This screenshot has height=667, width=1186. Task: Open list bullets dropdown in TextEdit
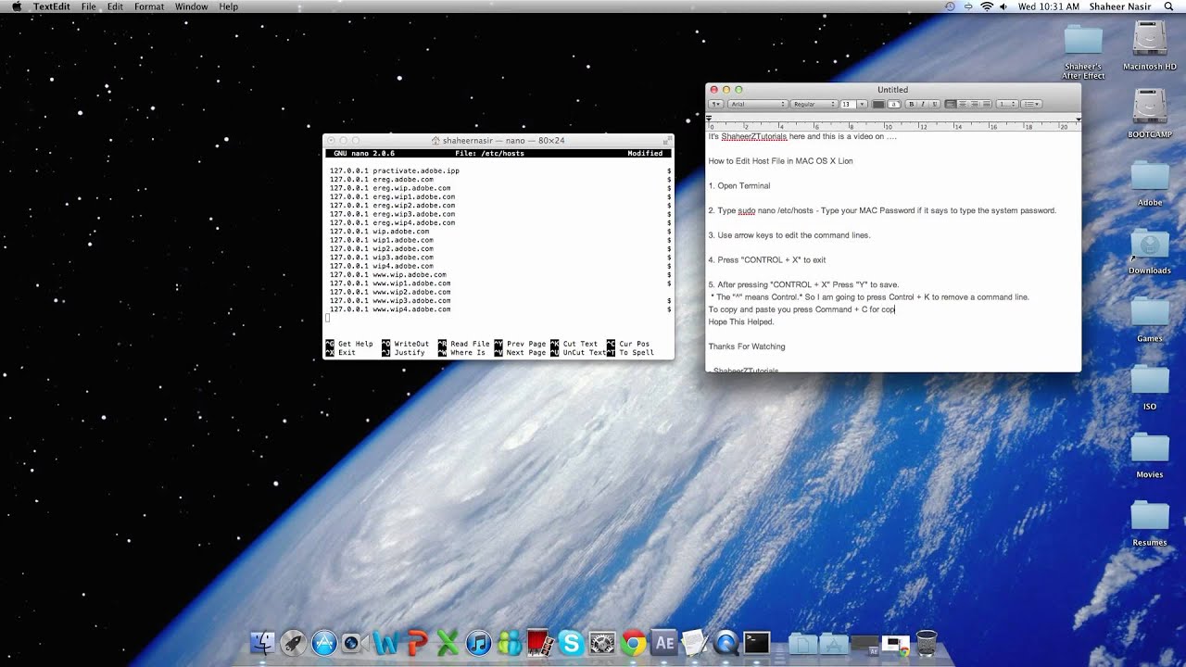pyautogui.click(x=1031, y=104)
